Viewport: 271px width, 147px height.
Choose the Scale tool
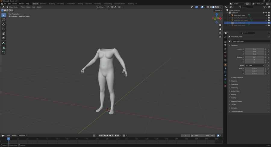tap(4, 34)
